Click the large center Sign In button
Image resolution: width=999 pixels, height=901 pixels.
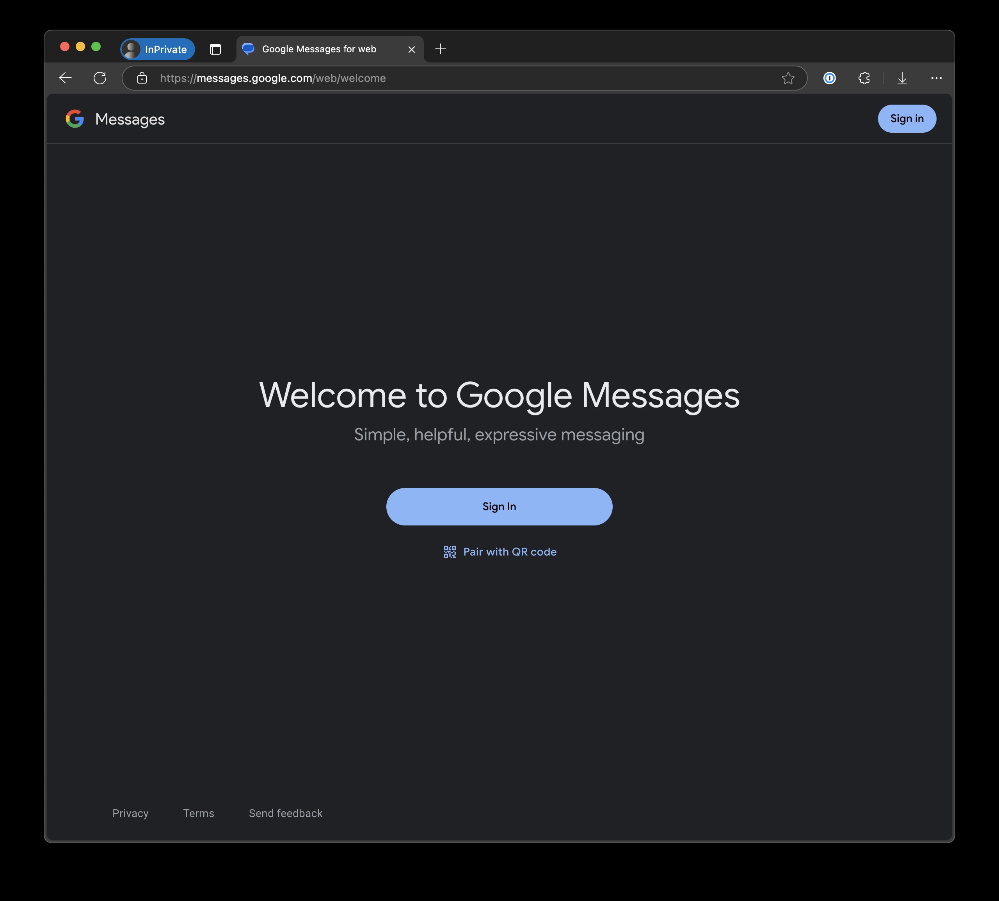[499, 506]
